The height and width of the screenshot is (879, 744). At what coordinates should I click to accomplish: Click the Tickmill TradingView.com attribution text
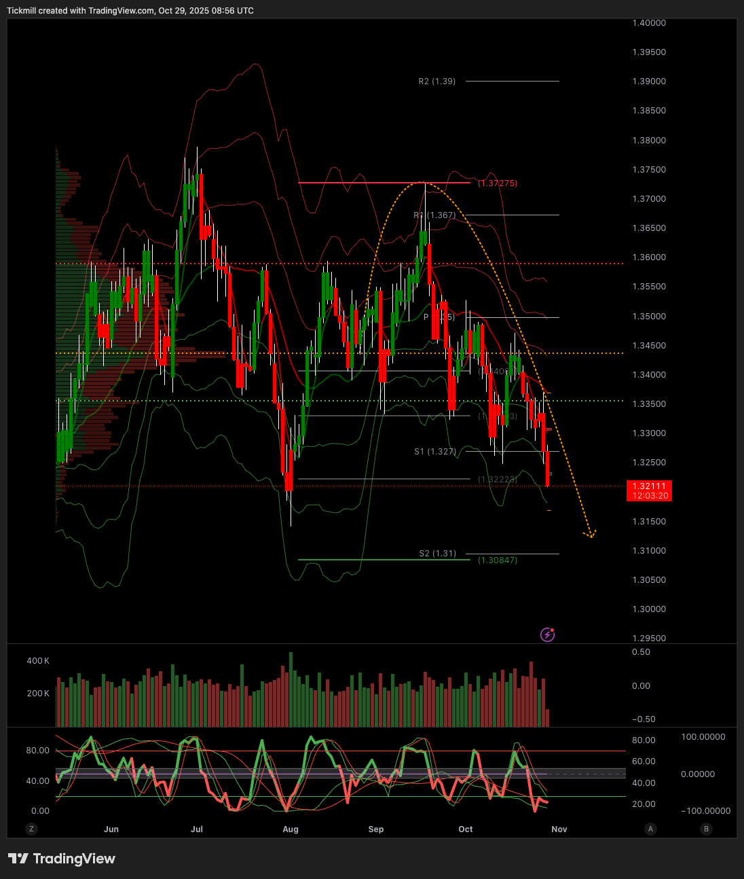[x=130, y=11]
